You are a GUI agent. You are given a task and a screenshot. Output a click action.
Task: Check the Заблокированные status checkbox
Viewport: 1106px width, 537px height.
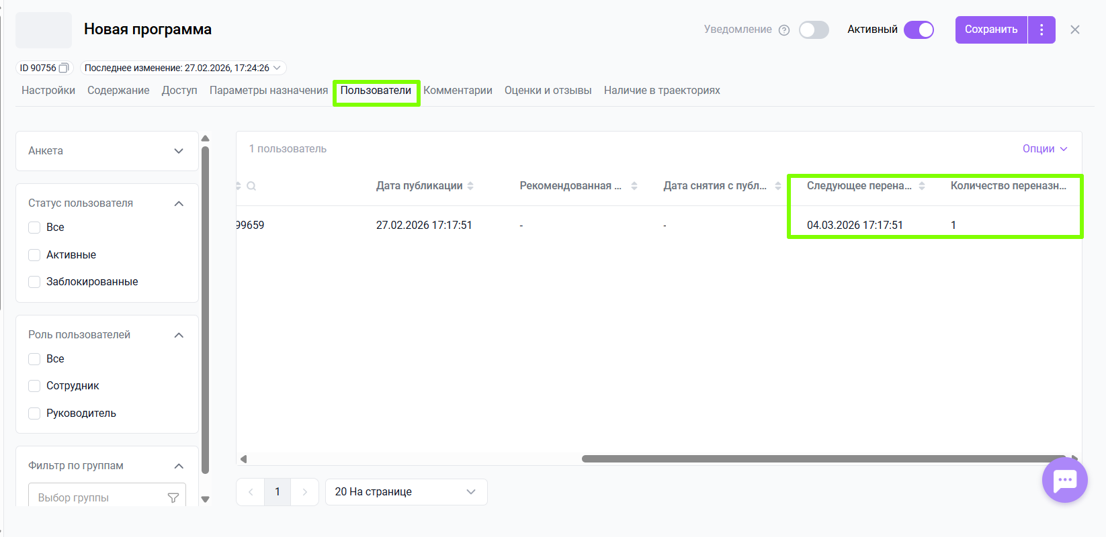coord(34,282)
